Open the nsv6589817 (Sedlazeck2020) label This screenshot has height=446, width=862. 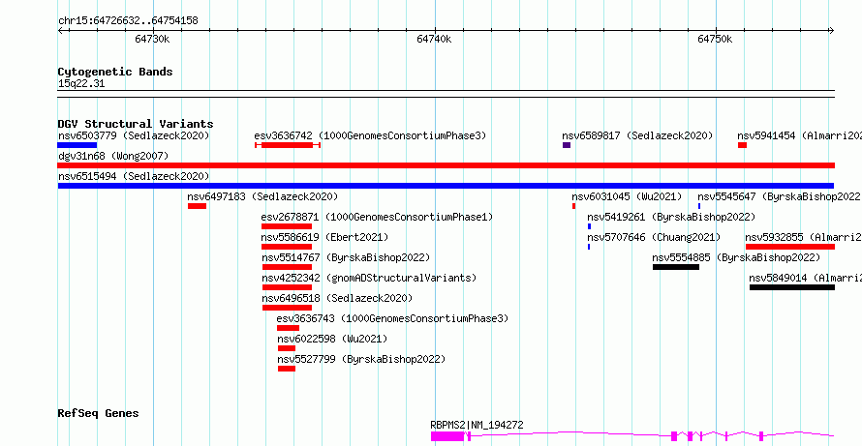(637, 135)
